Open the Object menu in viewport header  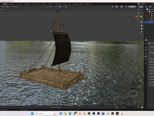click(x=7, y=7)
